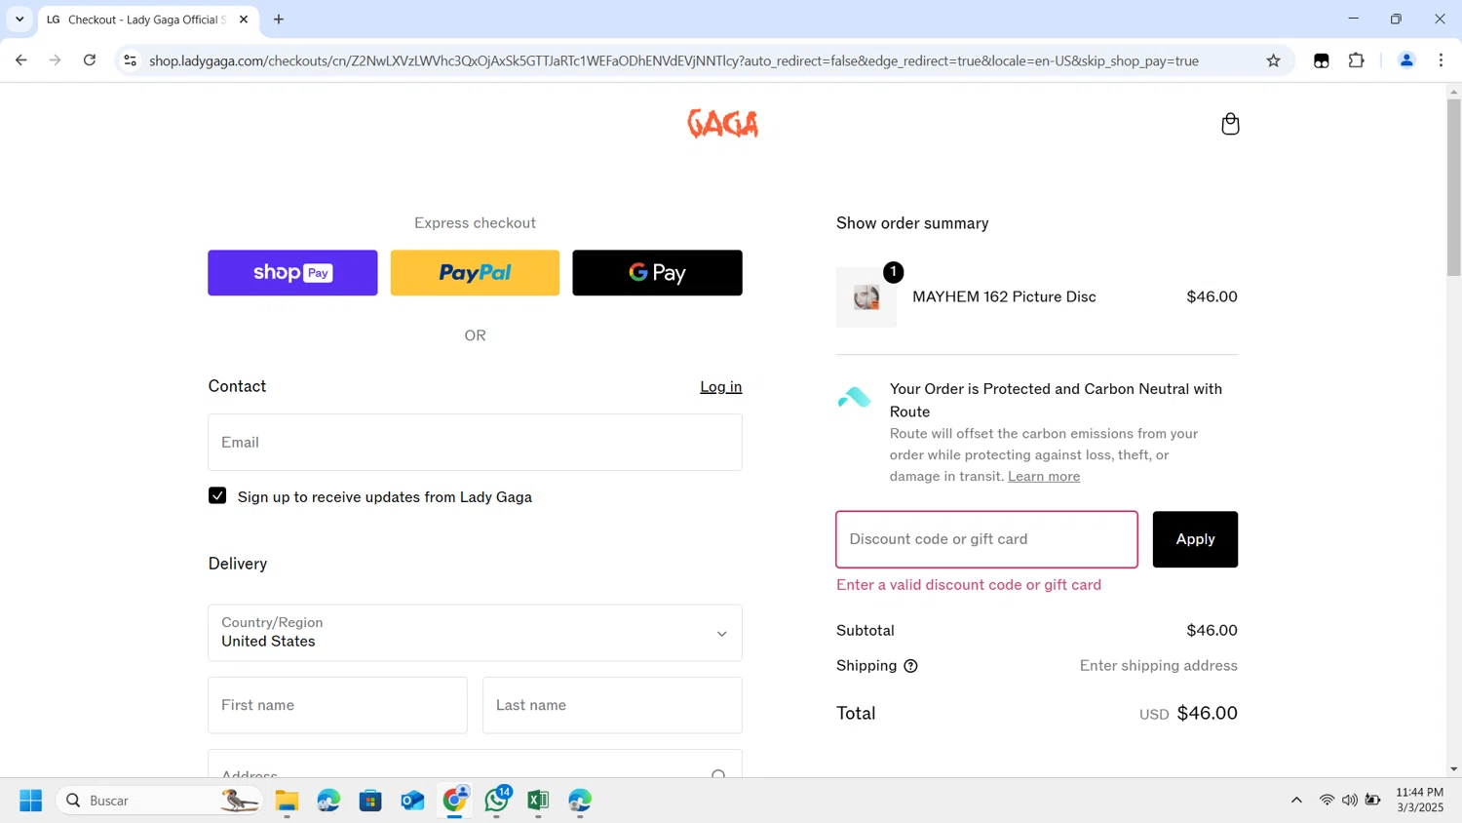This screenshot has height=823, width=1462.
Task: Open Outlook from the taskbar
Action: pyautogui.click(x=412, y=801)
